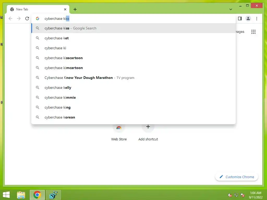Open the Customize Chrome button
The image size is (267, 200).
236,177
